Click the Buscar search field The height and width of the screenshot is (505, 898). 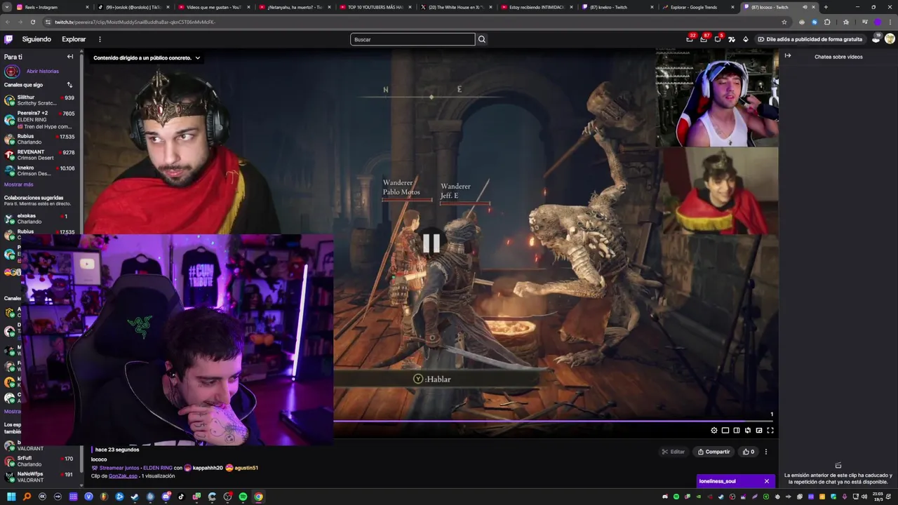tap(413, 39)
